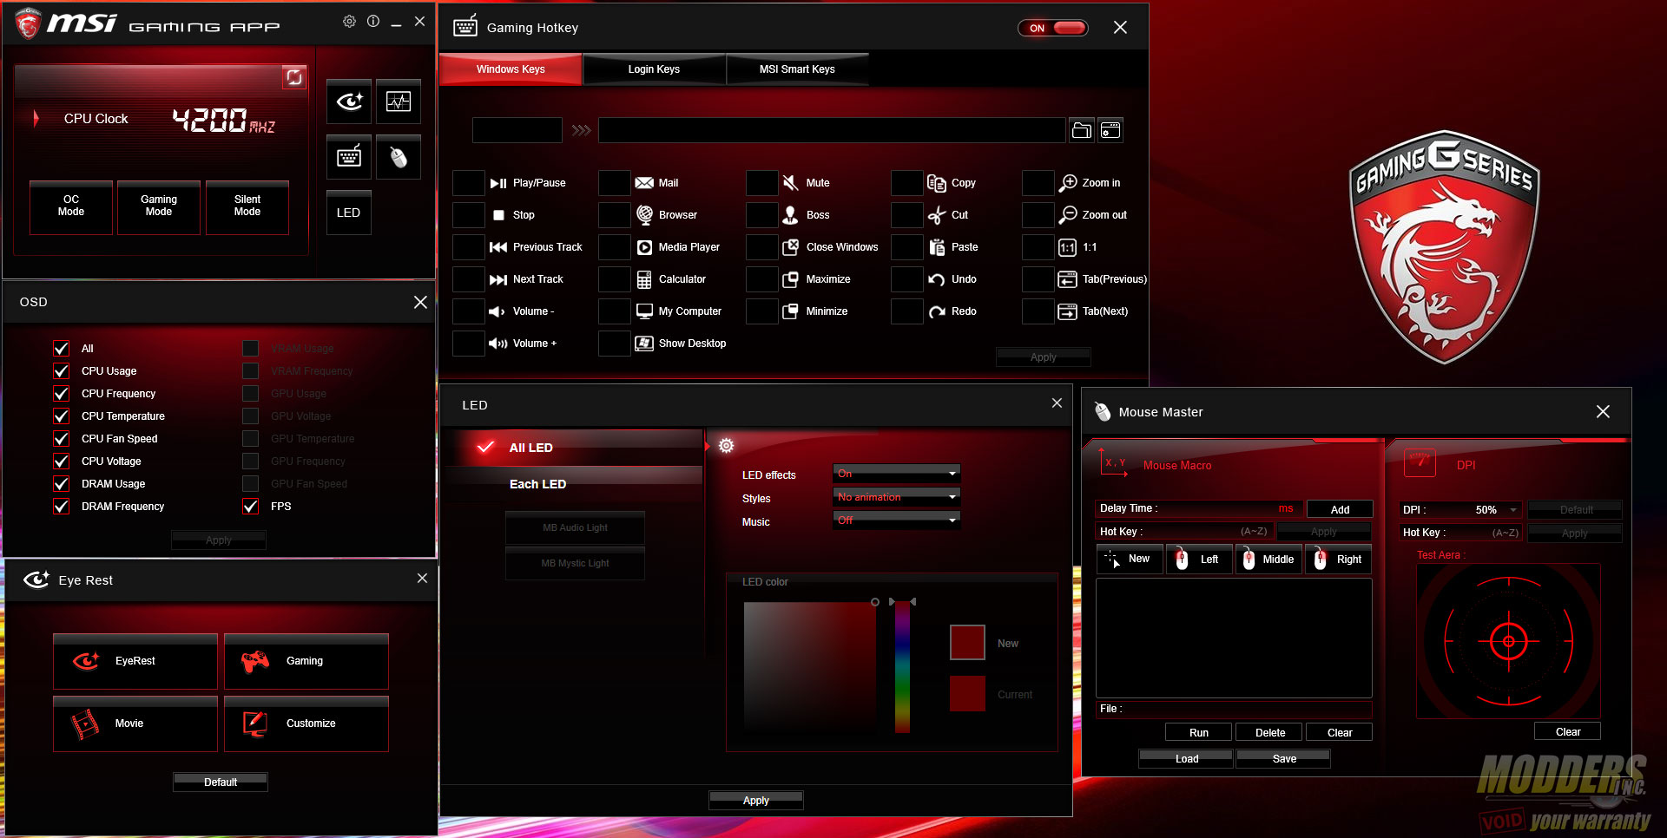This screenshot has width=1667, height=838.
Task: Open Mouse Master icon in Gaming App
Action: click(x=399, y=157)
